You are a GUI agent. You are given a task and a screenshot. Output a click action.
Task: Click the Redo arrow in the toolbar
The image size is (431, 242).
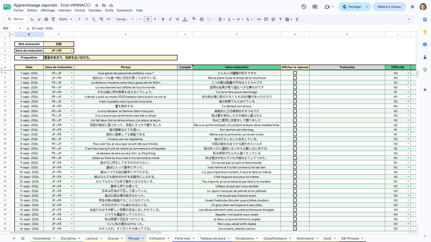(39, 19)
